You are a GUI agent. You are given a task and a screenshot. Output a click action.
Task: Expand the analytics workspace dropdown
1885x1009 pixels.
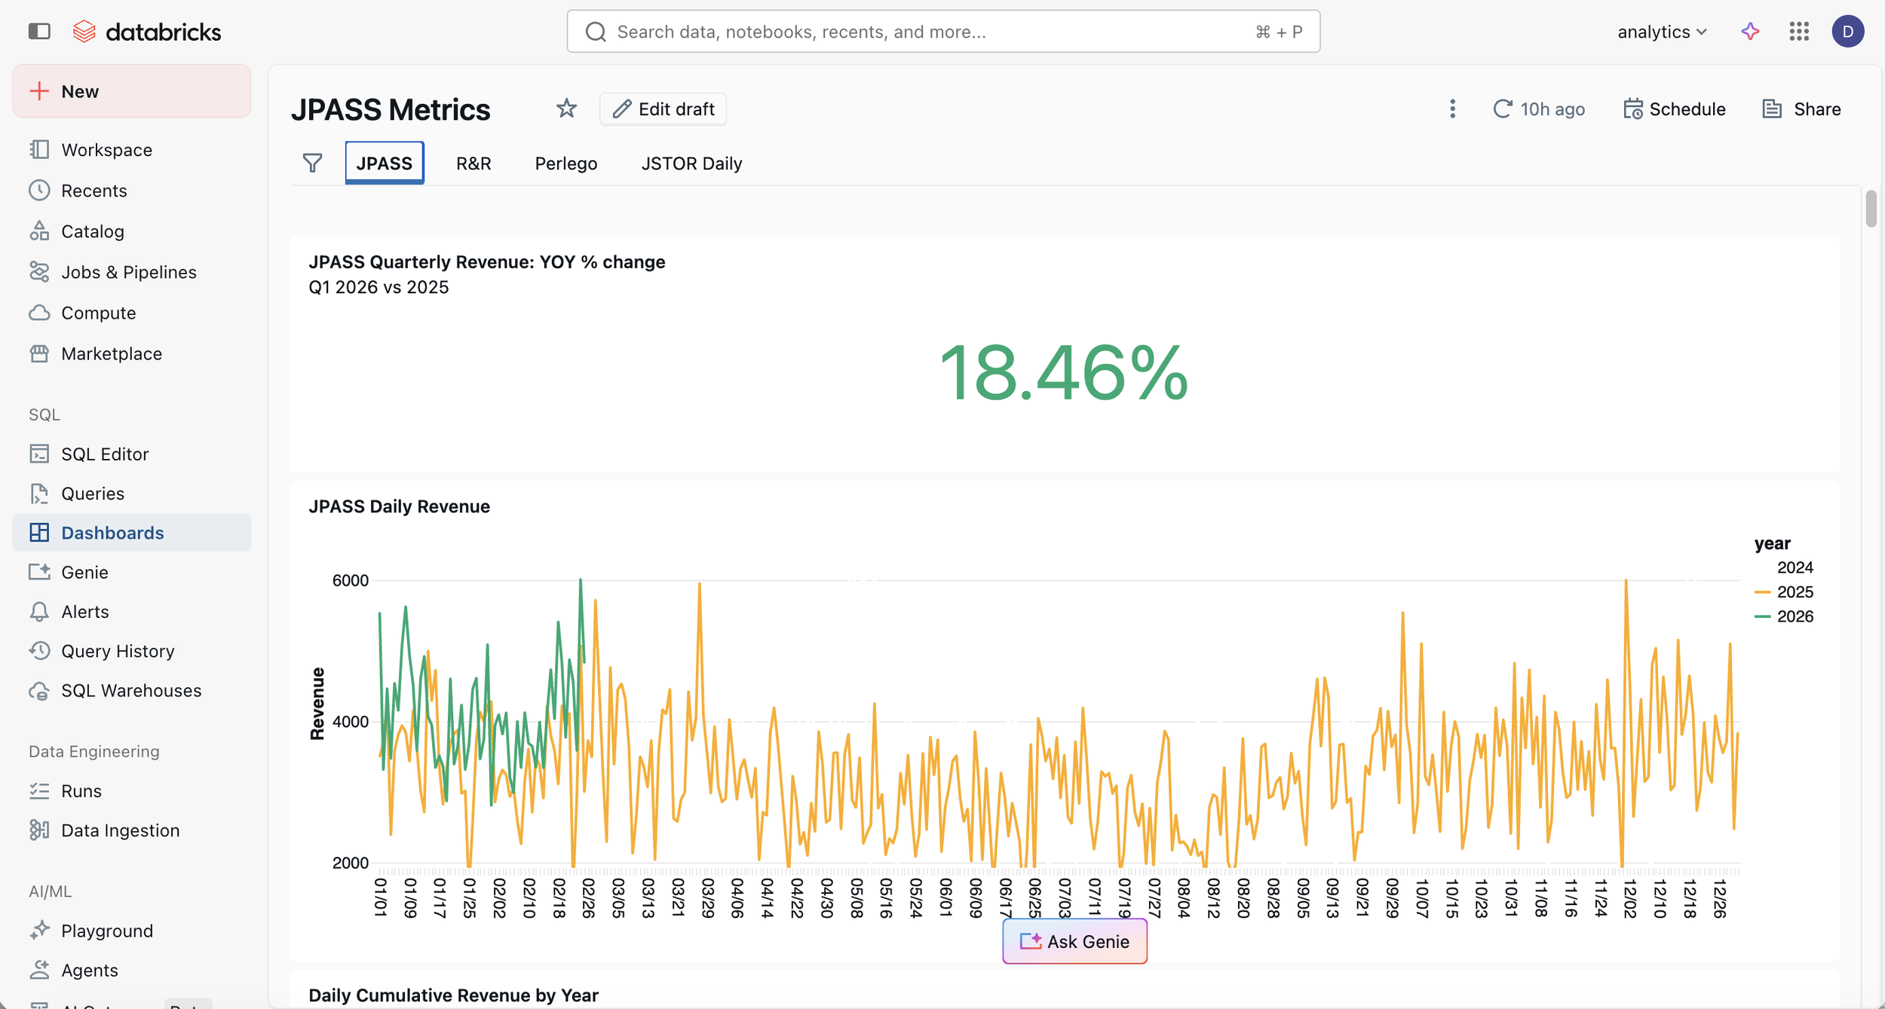1662,32
